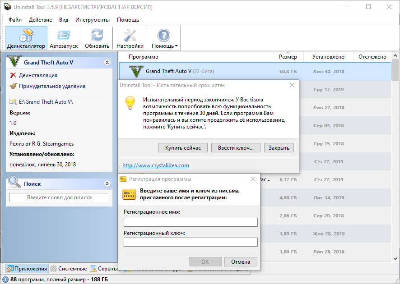Screen dimensions: 400x284
Task: Click the 1,89 ГБ size cell
Action: click(288, 234)
